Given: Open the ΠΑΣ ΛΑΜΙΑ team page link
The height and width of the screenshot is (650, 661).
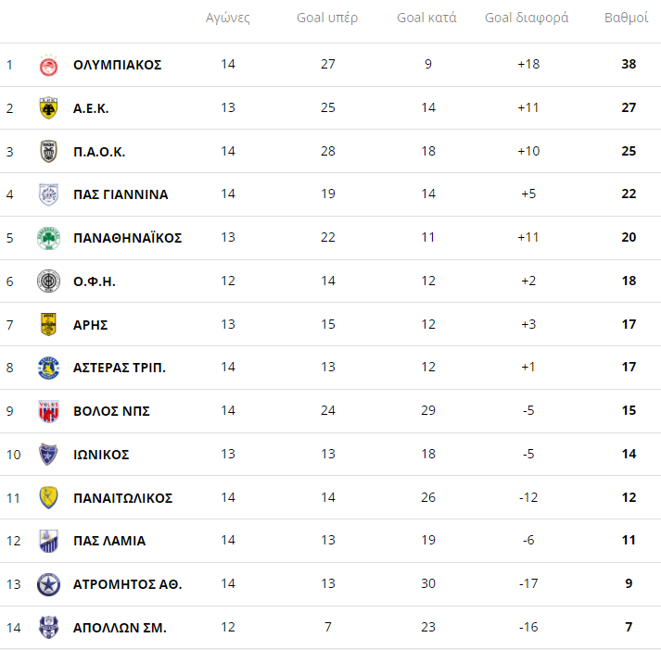Looking at the screenshot, I should [109, 541].
